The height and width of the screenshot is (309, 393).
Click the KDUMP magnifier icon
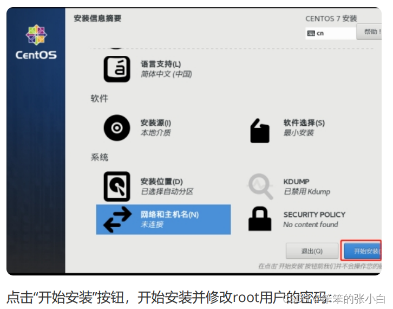(x=260, y=186)
